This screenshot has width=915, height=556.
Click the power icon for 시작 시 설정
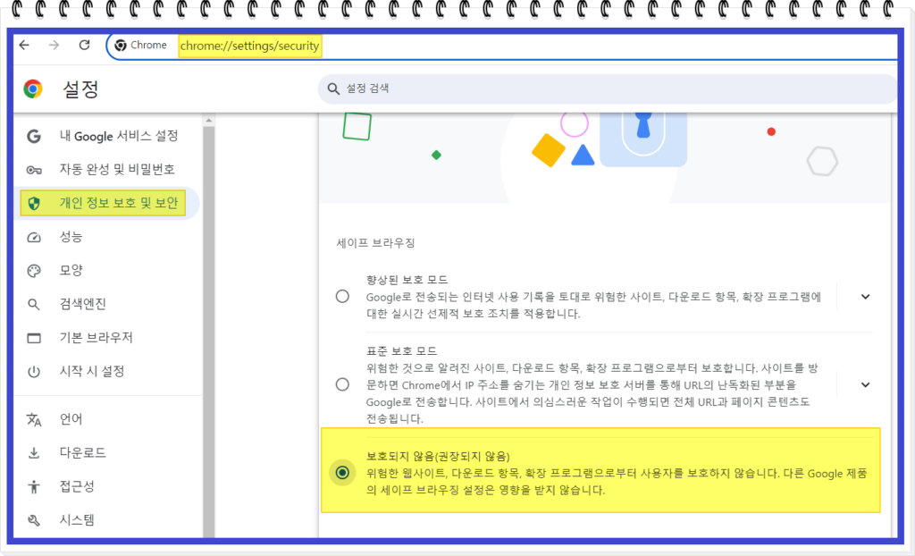(34, 372)
